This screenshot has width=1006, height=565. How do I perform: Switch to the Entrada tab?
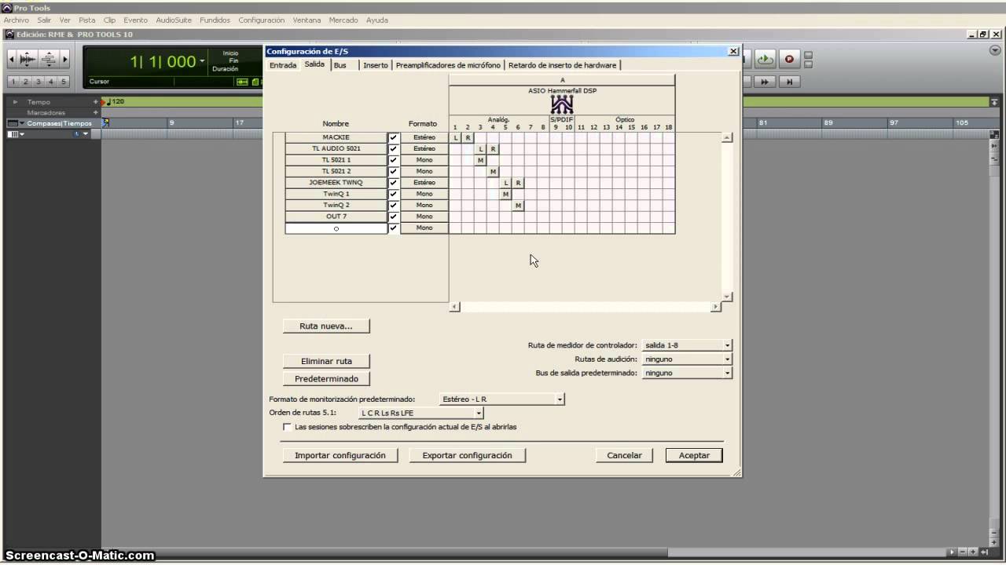coord(283,65)
